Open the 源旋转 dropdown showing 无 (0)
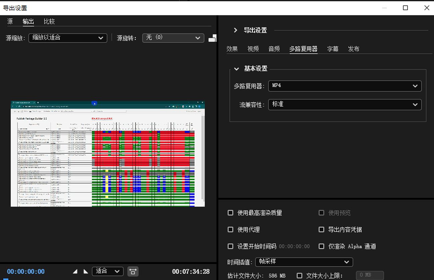Viewport: 434px width, 280px height. (x=173, y=38)
